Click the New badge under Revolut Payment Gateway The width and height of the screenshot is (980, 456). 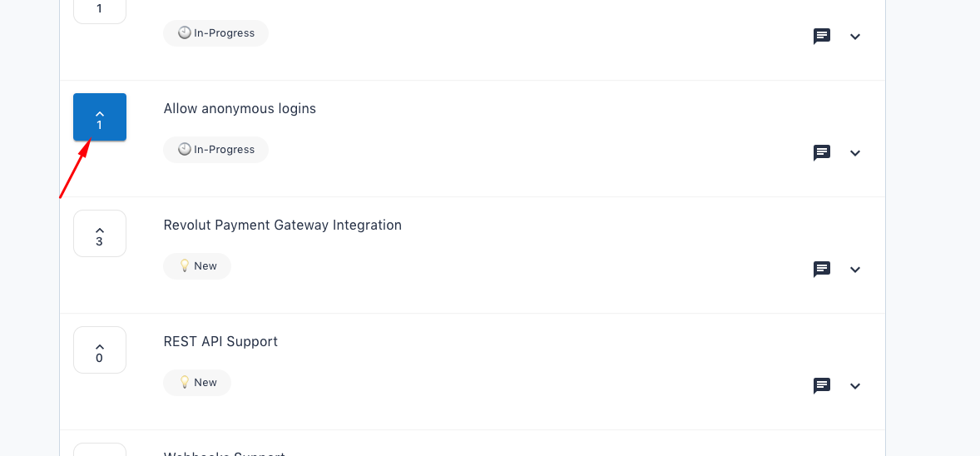pos(197,265)
